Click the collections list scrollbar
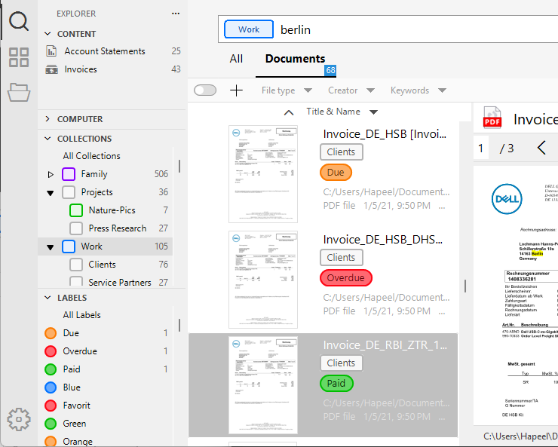Screen dimensions: 558x447 pyautogui.click(x=179, y=166)
